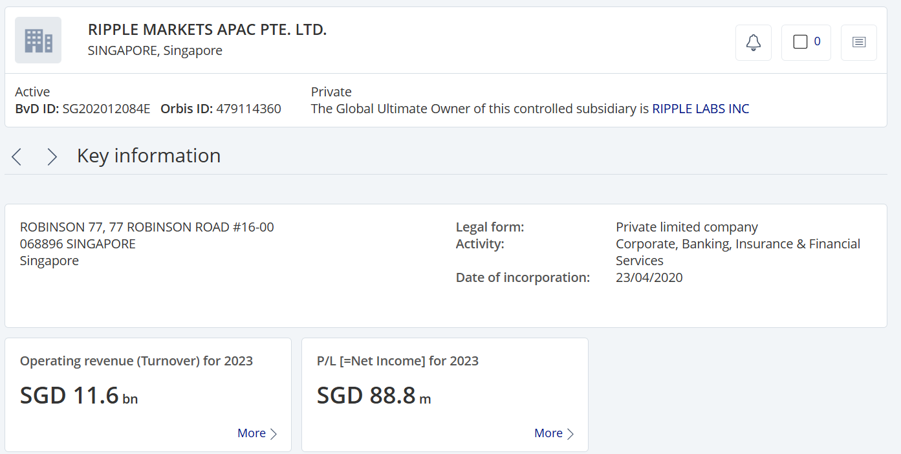The image size is (901, 454).
Task: Click the chevron beside Net Income More
Action: 570,434
